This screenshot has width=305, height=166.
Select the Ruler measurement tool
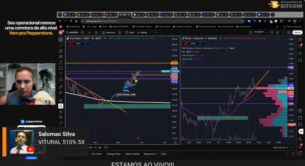[x=61, y=87]
